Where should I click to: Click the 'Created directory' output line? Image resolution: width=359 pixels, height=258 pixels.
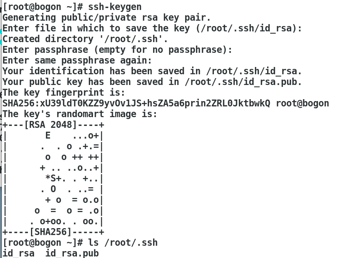pos(85,39)
